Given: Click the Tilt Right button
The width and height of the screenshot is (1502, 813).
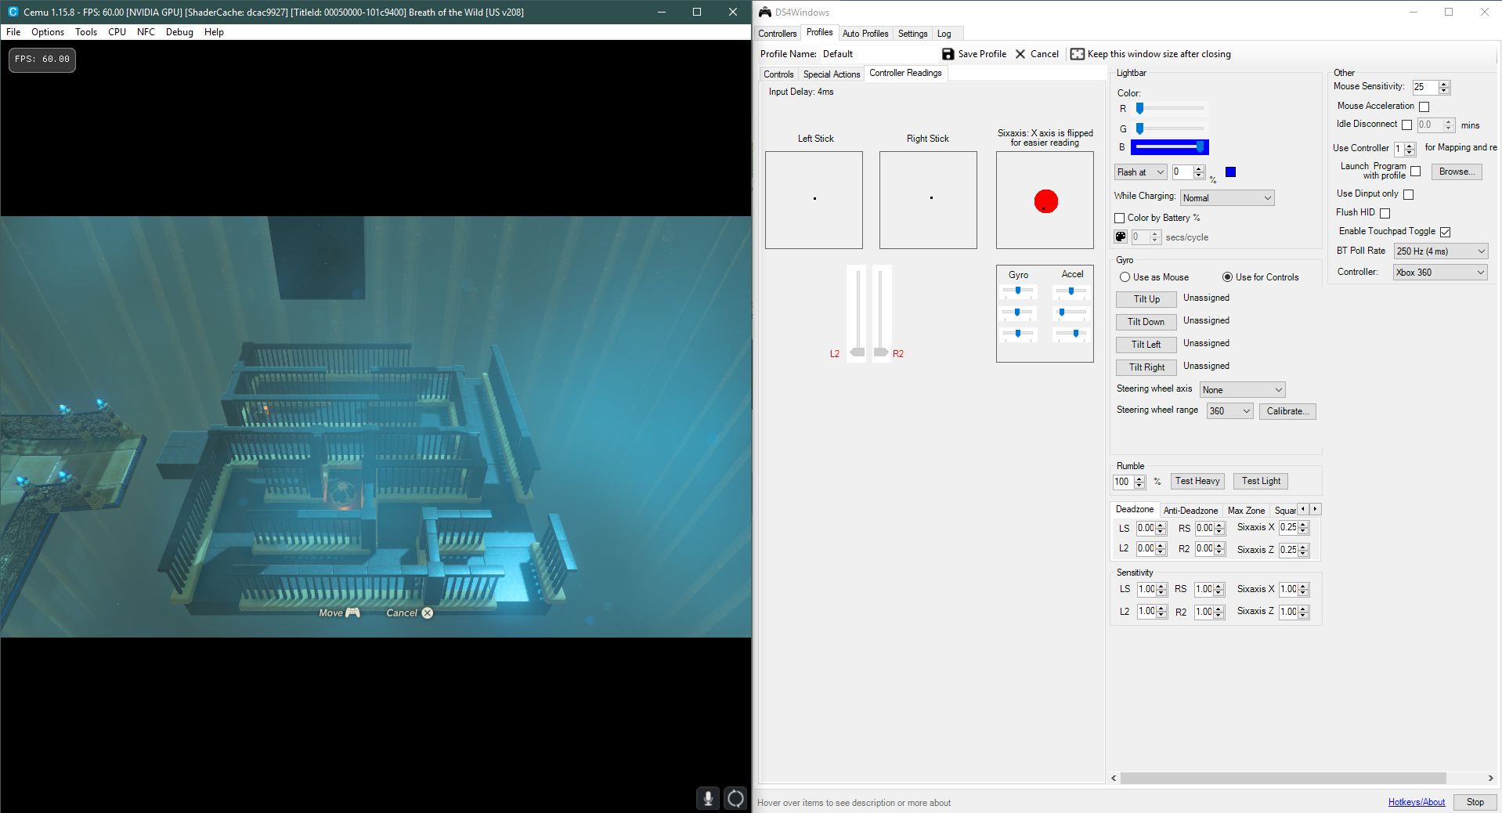Looking at the screenshot, I should pyautogui.click(x=1146, y=367).
